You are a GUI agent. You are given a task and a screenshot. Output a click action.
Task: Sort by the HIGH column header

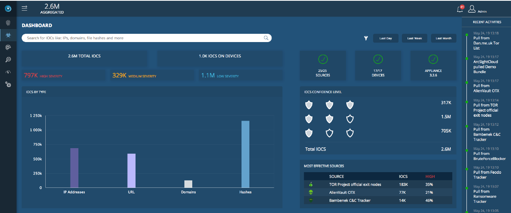pos(430,176)
